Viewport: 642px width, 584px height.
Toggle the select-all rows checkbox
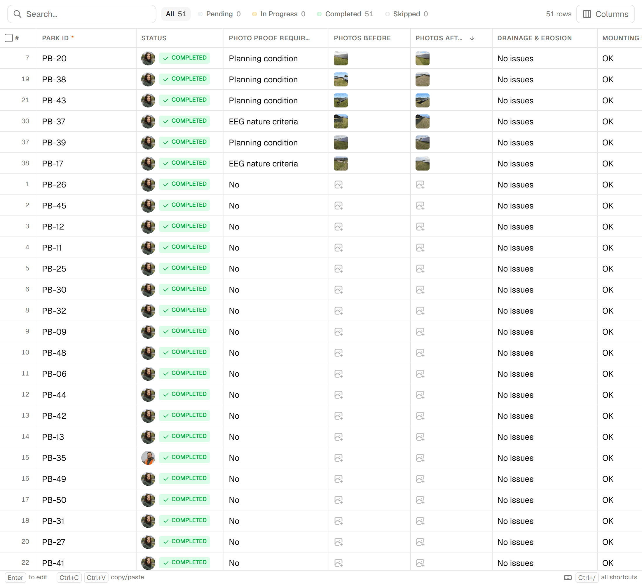(8, 38)
